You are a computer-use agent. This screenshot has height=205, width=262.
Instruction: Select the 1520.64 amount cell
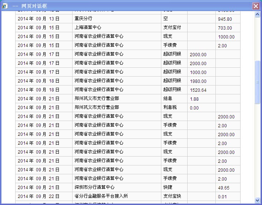point(198,90)
